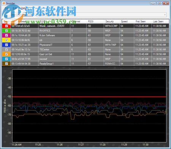The height and width of the screenshot is (149, 171).
Task: Click WPA-TKIP security cell
Action: pos(112,45)
